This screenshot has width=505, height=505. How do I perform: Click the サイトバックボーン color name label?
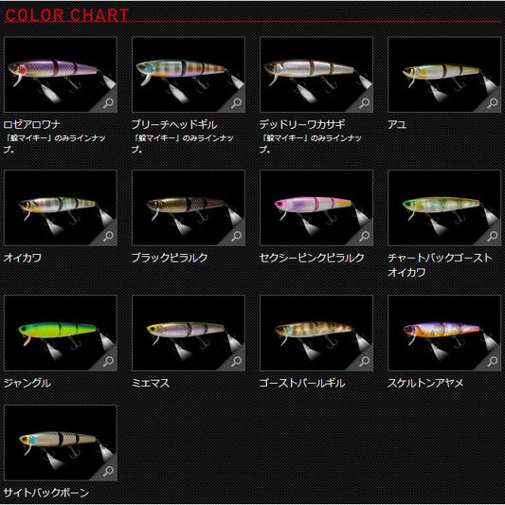(x=46, y=493)
